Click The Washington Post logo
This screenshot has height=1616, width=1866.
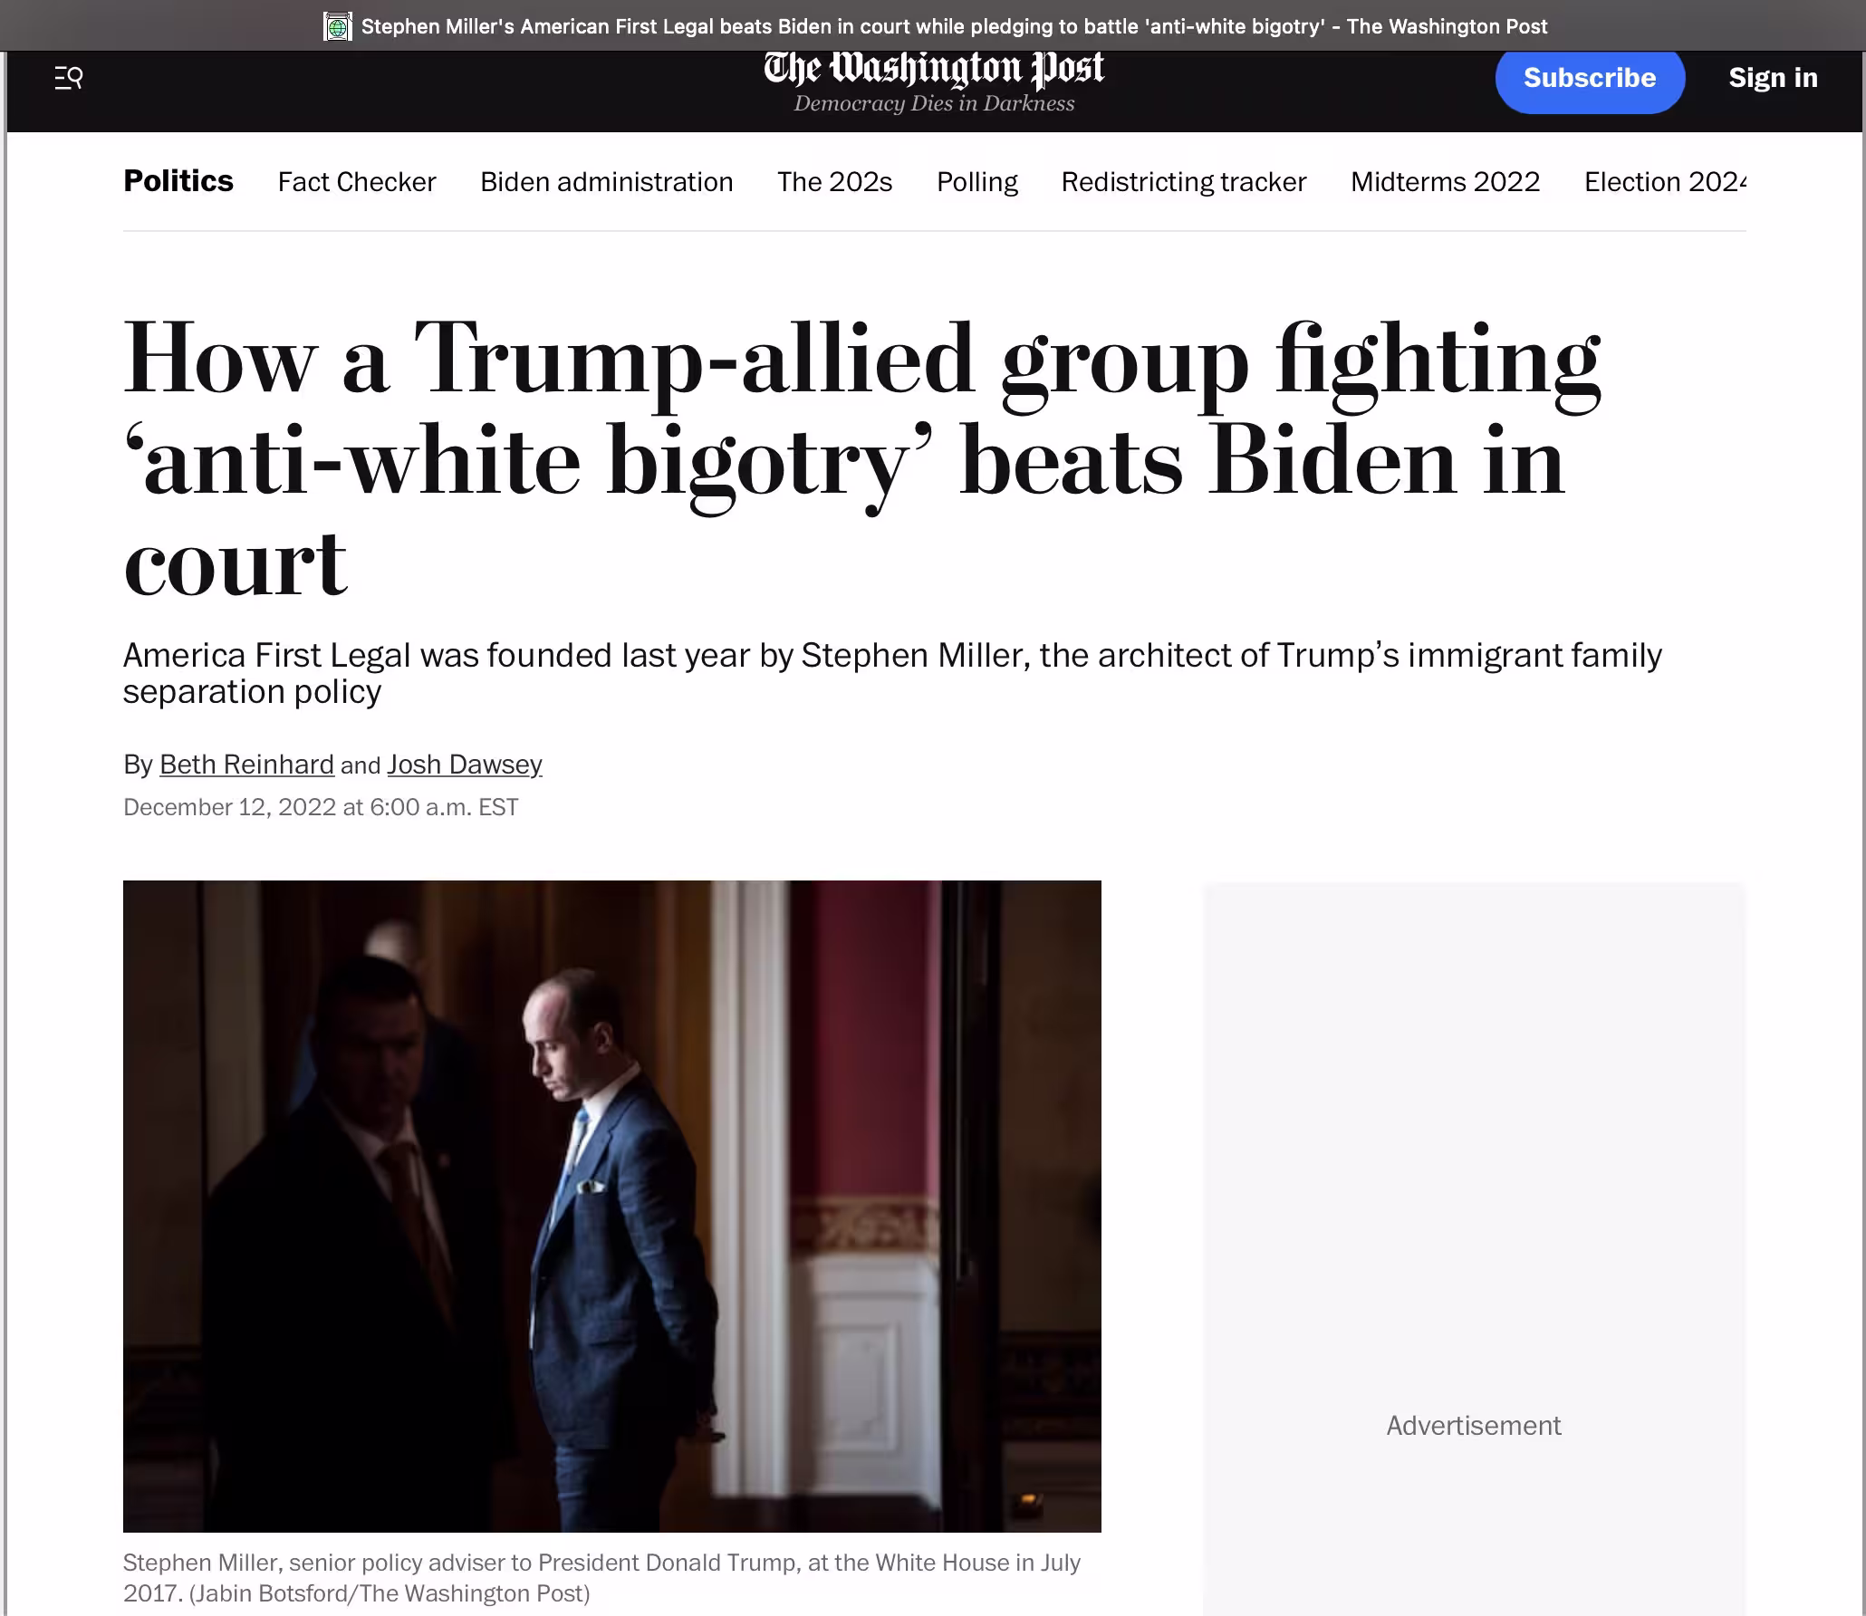934,69
